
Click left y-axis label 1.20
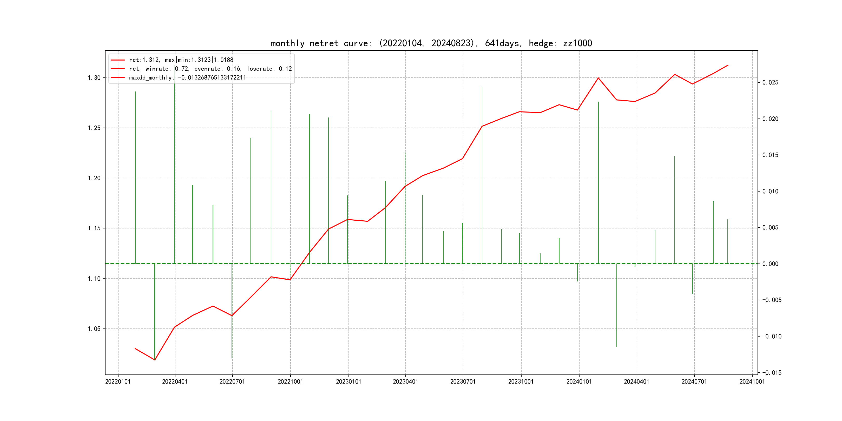pyautogui.click(x=94, y=178)
